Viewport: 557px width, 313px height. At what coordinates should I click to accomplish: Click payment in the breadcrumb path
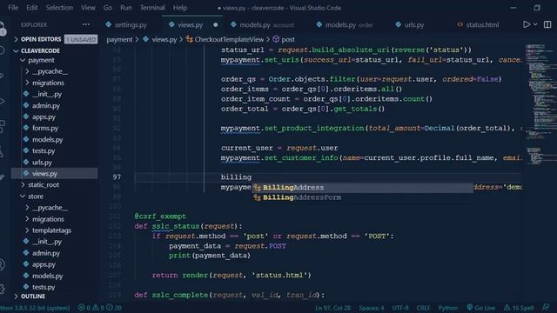point(119,39)
